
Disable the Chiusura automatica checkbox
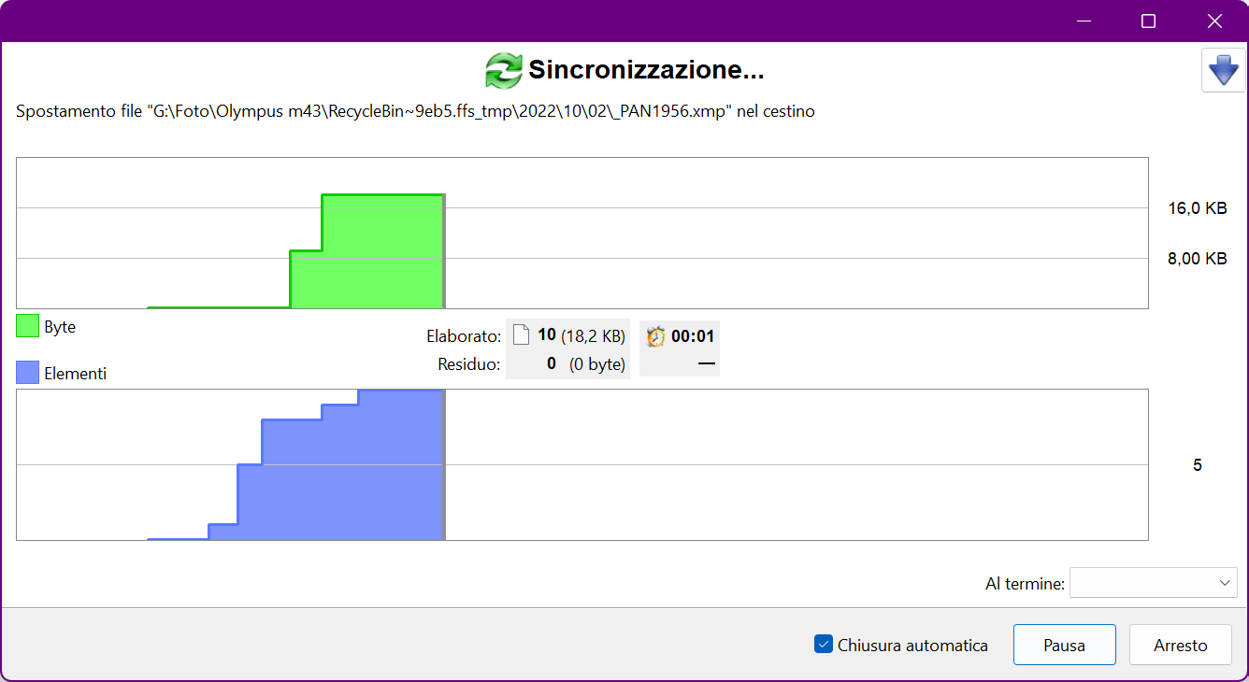824,644
